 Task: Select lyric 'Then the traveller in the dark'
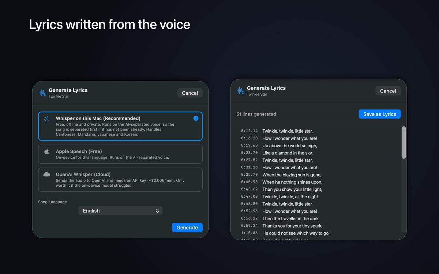pos(290,218)
